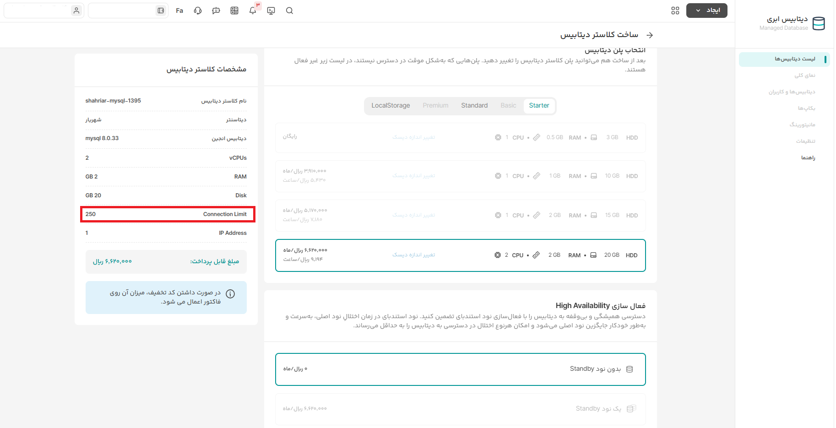This screenshot has height=428, width=836.
Task: Click resize disk link on selected plan
Action: click(413, 255)
